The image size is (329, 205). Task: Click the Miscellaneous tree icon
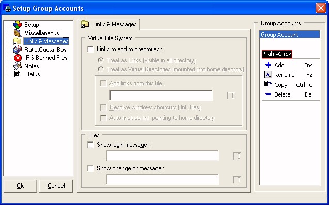tap(18, 33)
